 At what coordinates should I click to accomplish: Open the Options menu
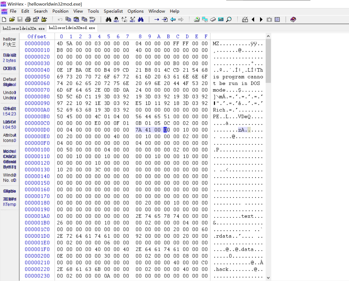136,11
